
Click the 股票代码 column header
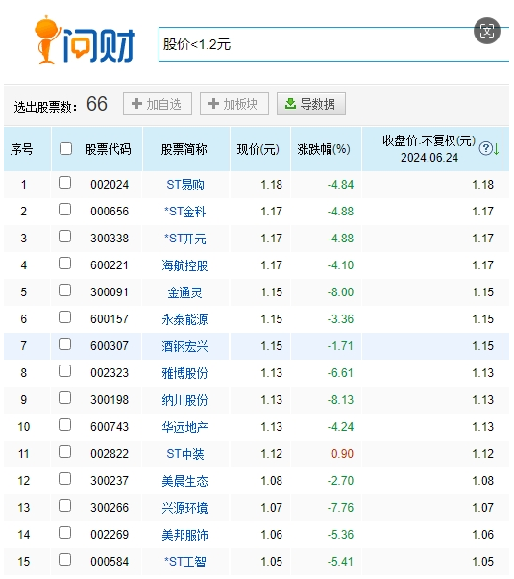click(108, 149)
